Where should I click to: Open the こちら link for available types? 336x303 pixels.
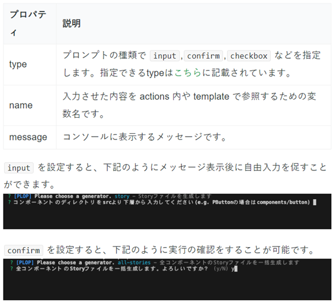pos(188,72)
